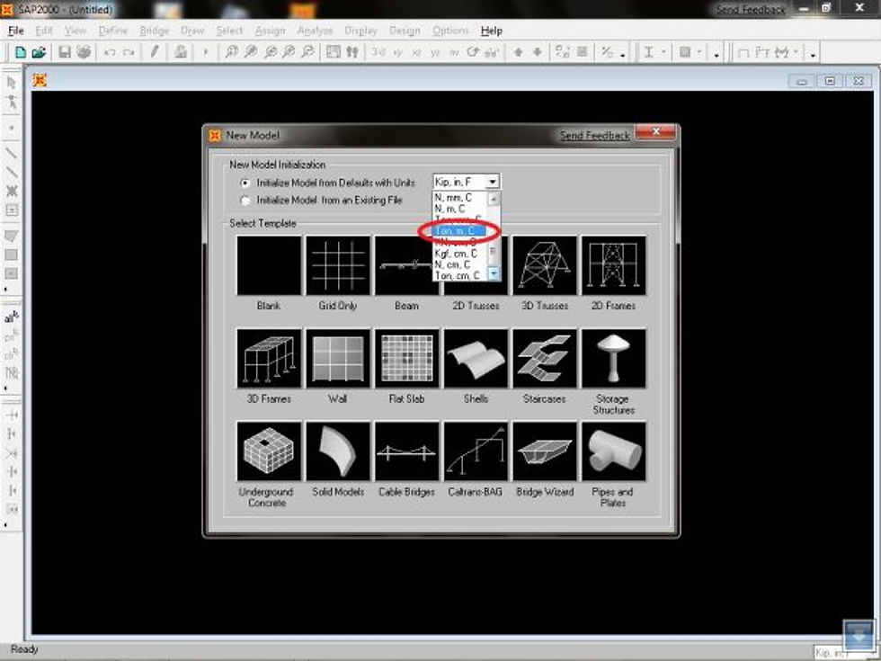Click the I-section frame design icon
Viewport: 881px width, 661px height.
point(648,52)
